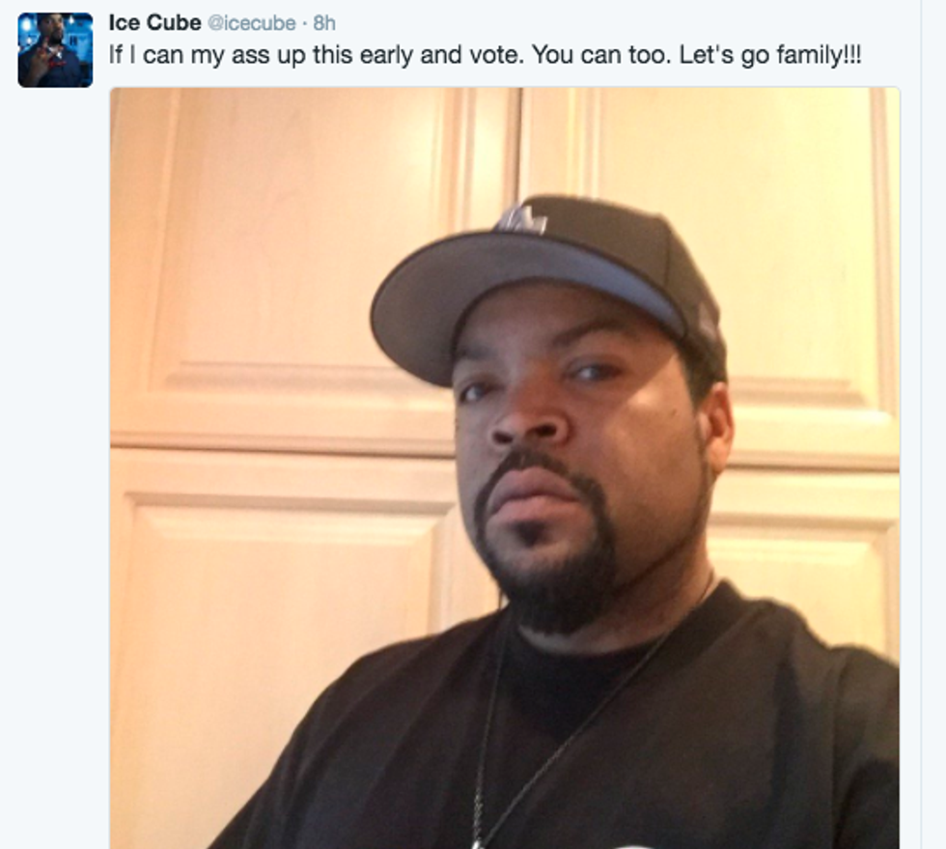The image size is (946, 849).
Task: Click the Ice Cube display name
Action: click(154, 23)
